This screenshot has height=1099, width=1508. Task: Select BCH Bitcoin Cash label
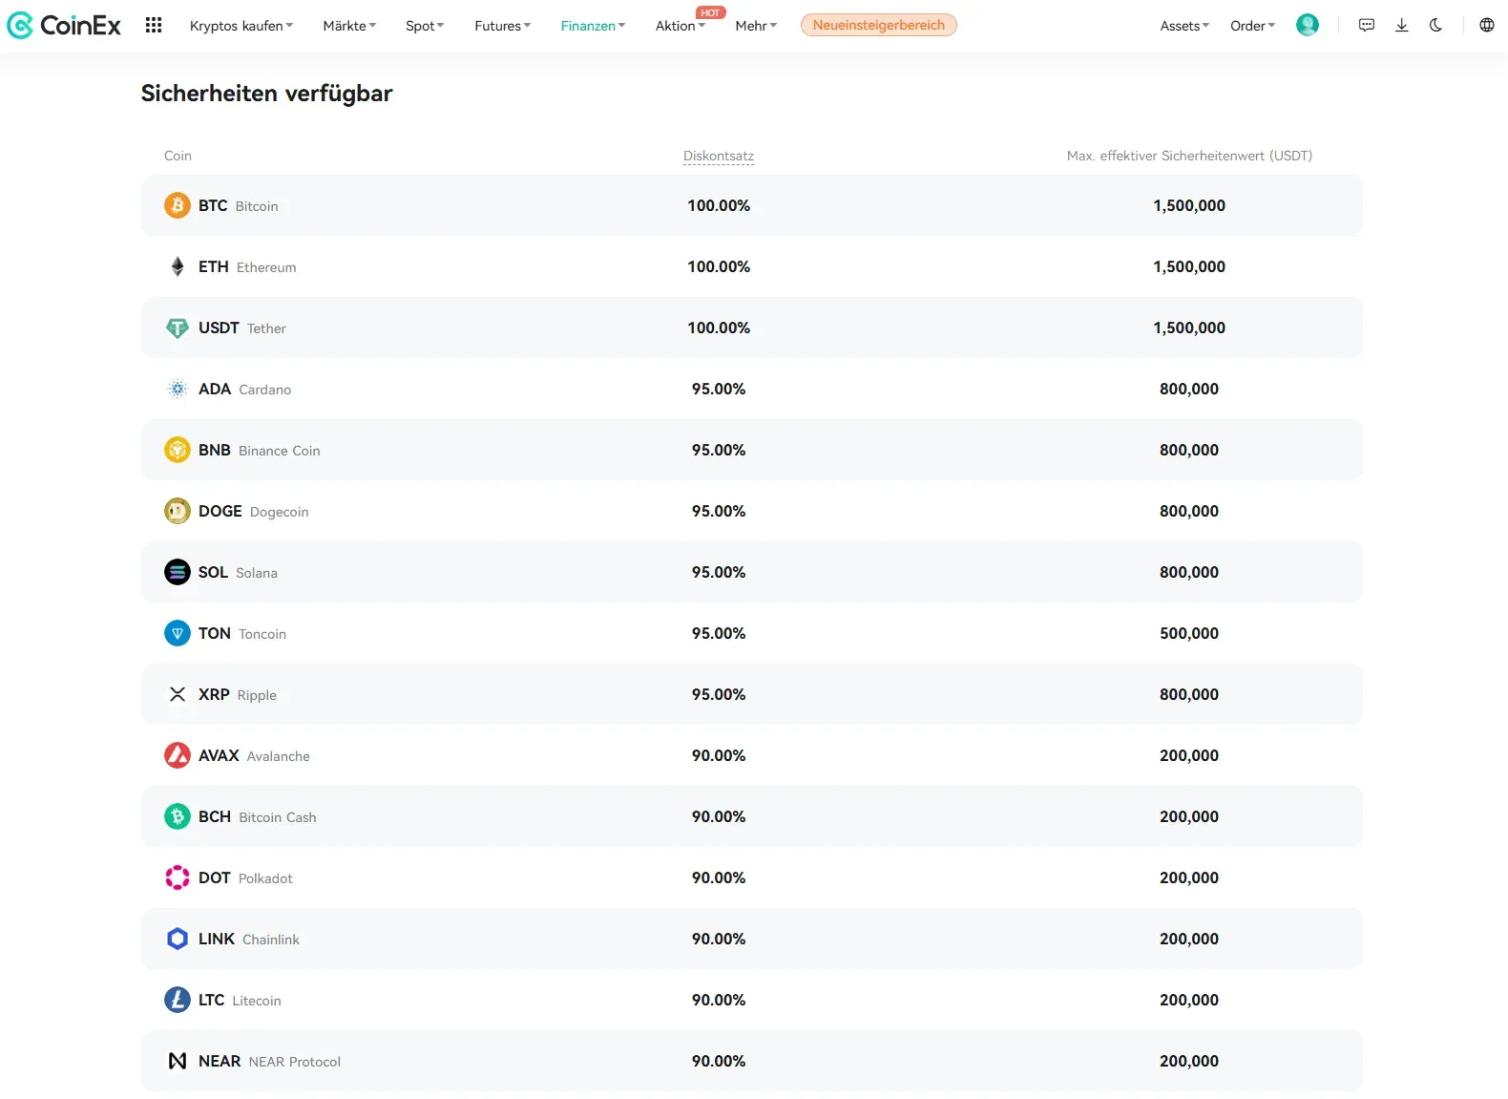coord(258,816)
